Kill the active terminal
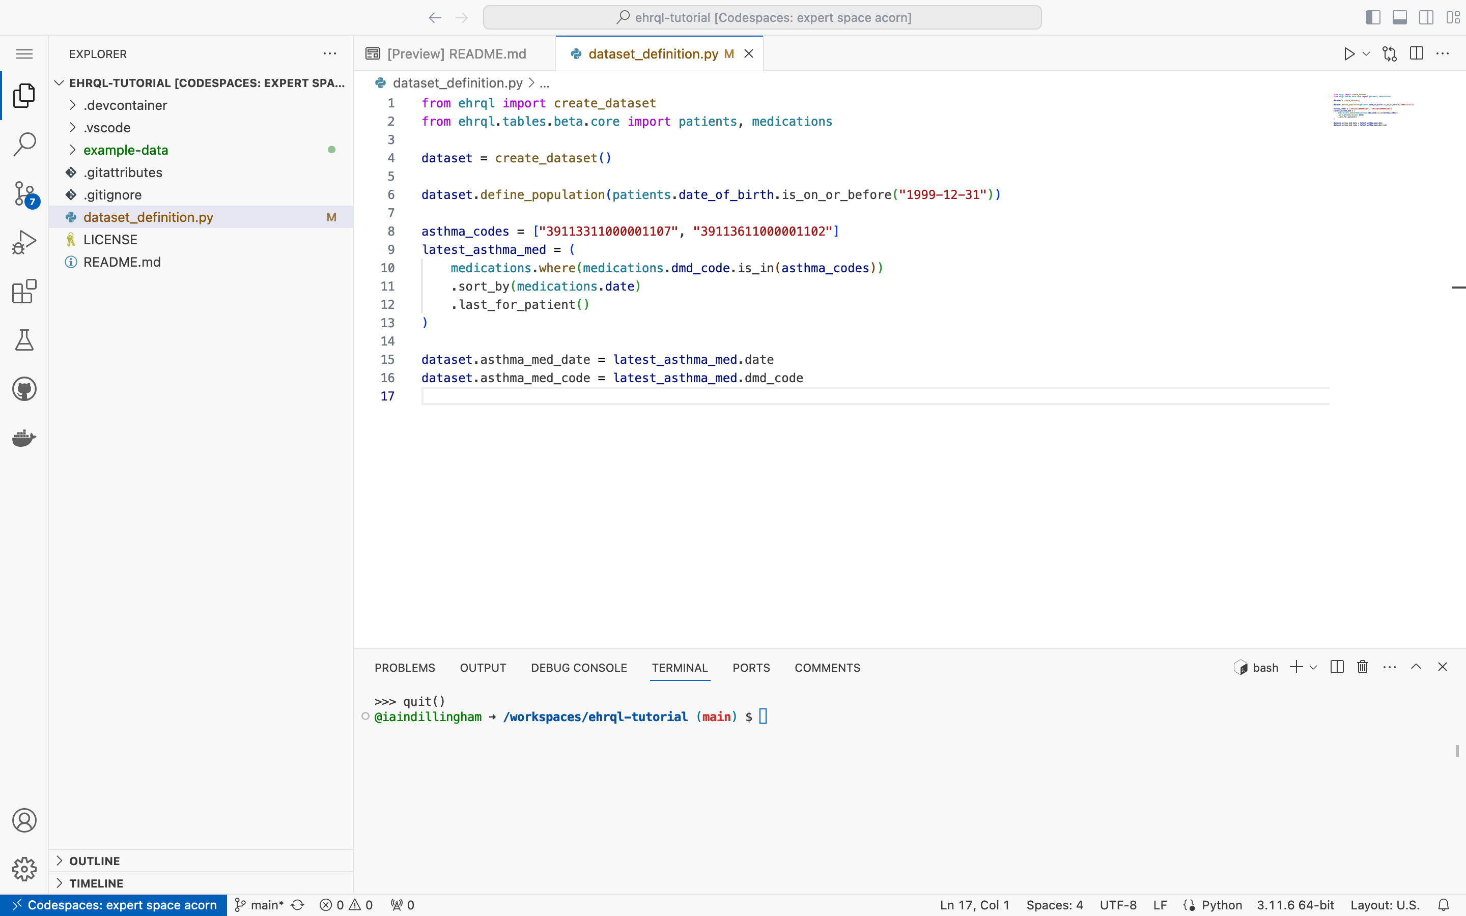Screen dimensions: 1466x916 coord(1361,667)
